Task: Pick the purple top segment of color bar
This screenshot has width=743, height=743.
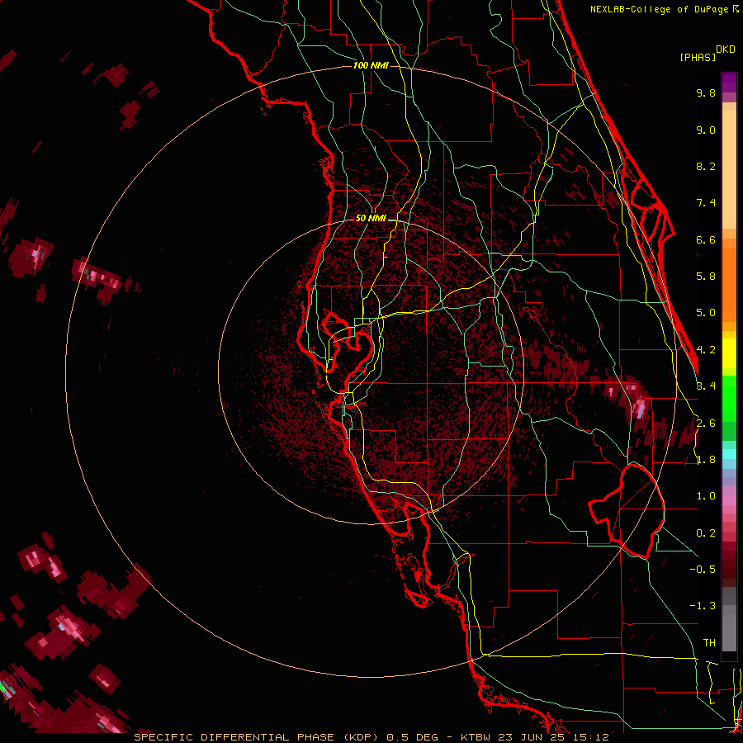Action: (729, 83)
